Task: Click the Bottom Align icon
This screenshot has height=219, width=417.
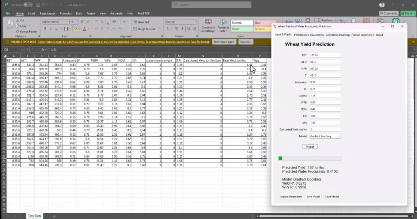Action: click(x=108, y=22)
